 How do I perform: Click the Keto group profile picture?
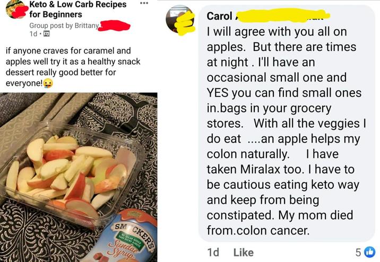click(16, 9)
